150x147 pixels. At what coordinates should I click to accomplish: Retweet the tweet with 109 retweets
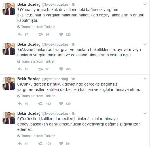coord(41,143)
